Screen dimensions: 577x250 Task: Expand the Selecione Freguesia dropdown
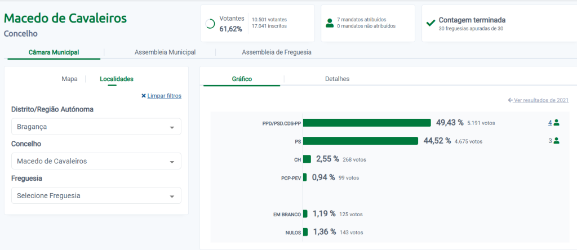(x=96, y=195)
